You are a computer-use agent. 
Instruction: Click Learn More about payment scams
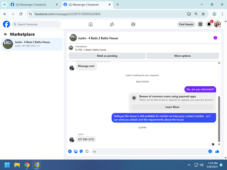coord(172,107)
